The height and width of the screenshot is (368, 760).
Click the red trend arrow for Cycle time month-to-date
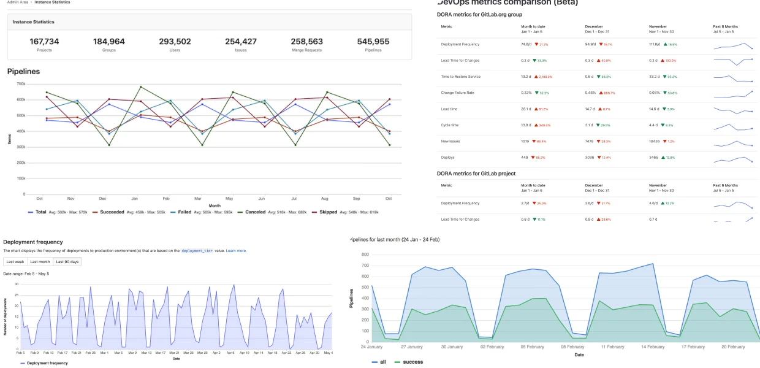click(536, 125)
